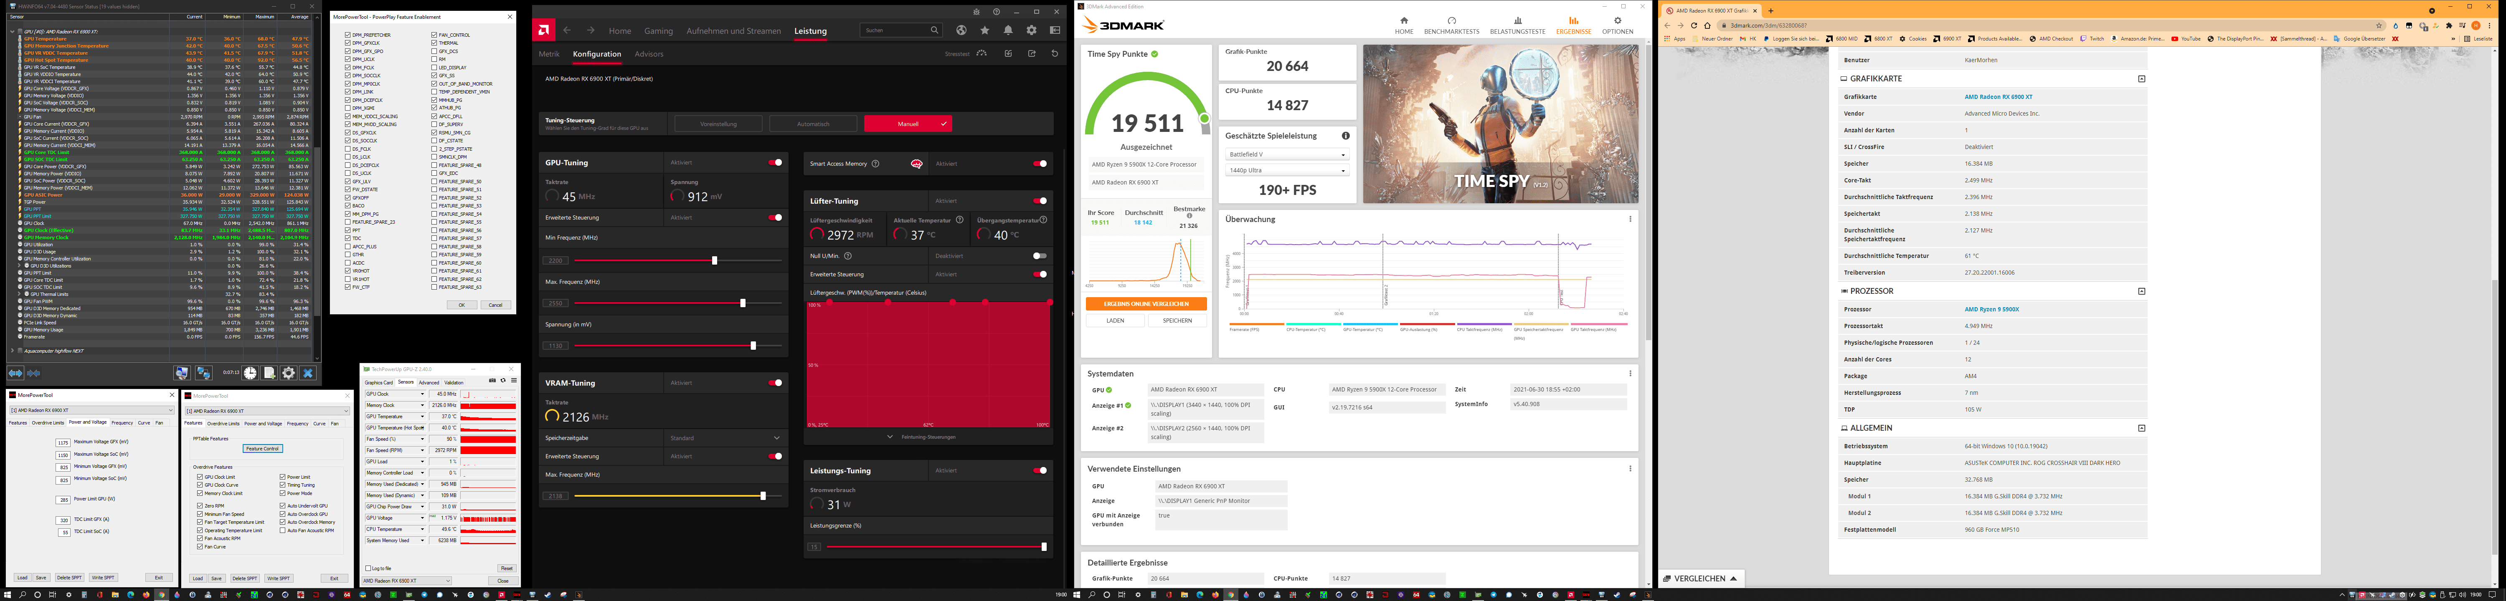The width and height of the screenshot is (2506, 601).
Task: Click browser address bar
Action: tap(2053, 25)
